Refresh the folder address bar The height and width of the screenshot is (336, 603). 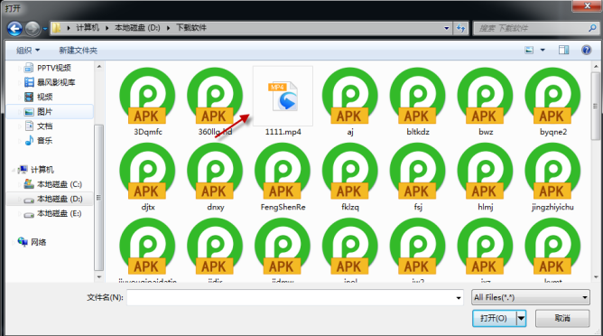point(460,28)
